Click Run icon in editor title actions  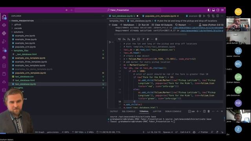pos(204,16)
